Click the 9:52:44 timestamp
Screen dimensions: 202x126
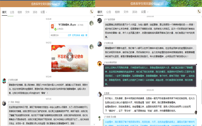coord(48,77)
